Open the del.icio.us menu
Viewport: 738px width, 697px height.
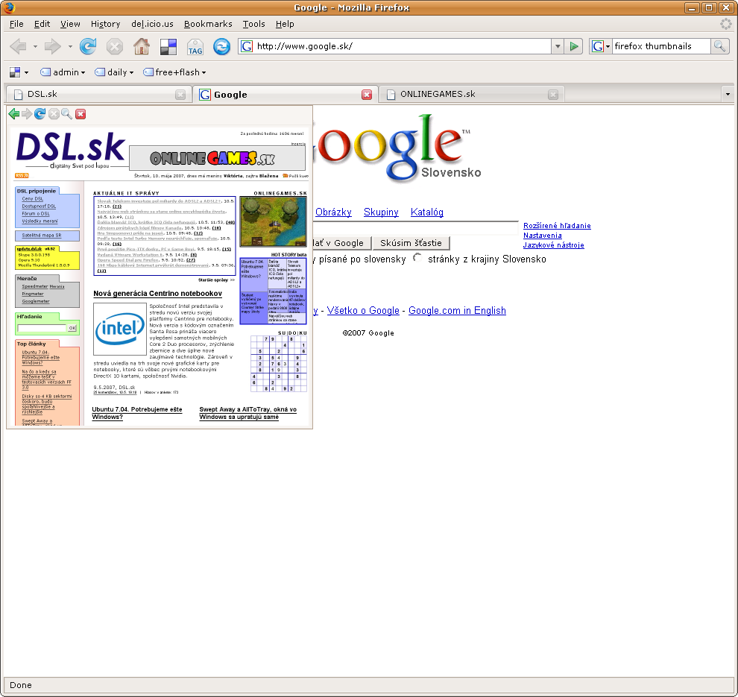tap(152, 24)
